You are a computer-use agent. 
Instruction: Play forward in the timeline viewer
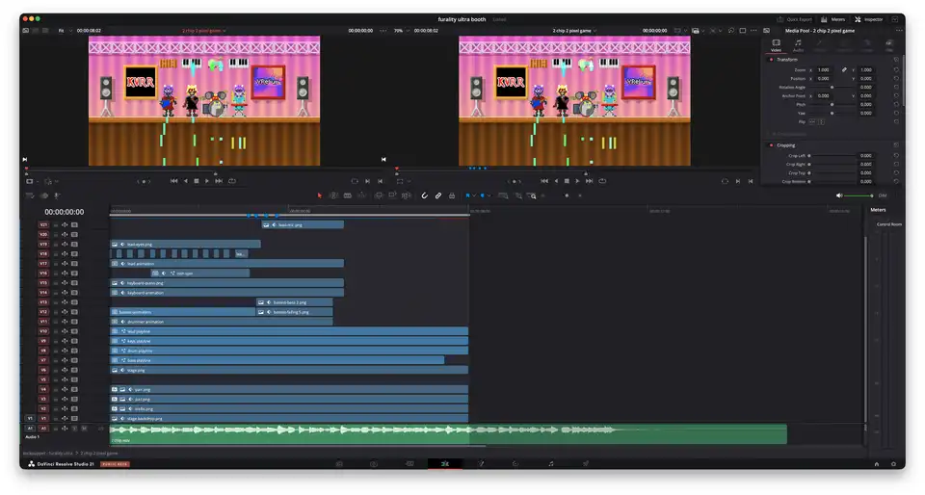click(577, 181)
